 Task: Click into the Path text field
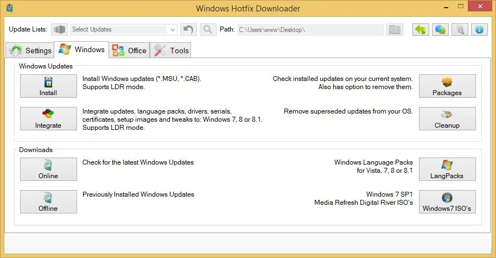[310, 30]
